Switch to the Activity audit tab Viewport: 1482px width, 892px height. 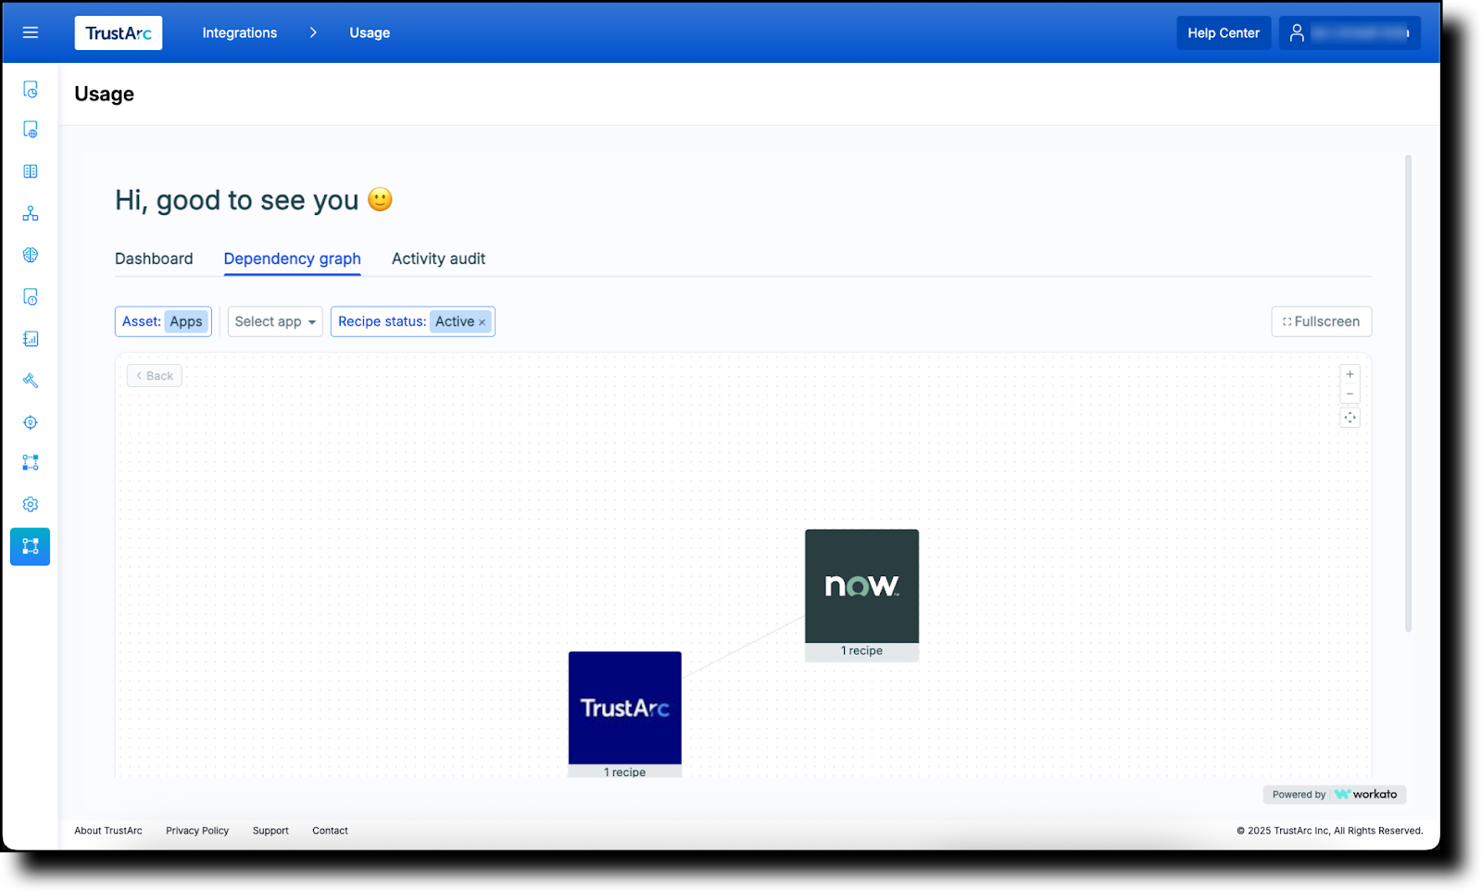(x=438, y=258)
